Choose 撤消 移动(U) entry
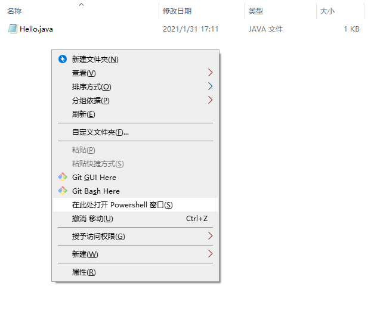Viewport: 368px width, 323px height. click(135, 218)
